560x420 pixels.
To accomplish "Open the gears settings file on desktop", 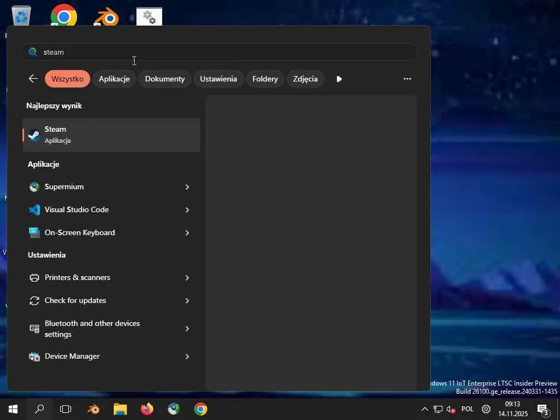I will 149,16.
